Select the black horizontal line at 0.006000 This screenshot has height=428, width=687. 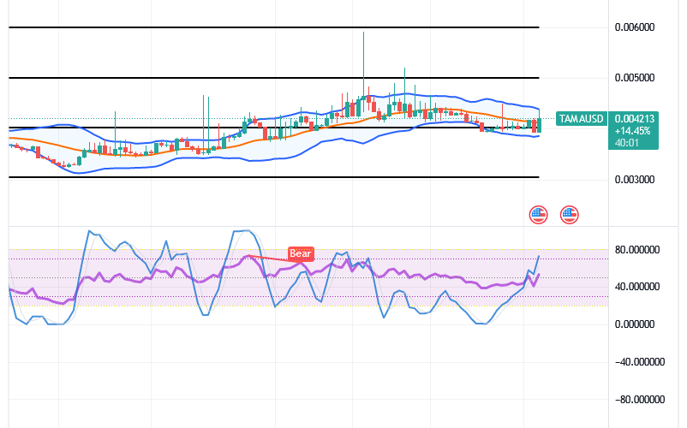click(x=274, y=27)
